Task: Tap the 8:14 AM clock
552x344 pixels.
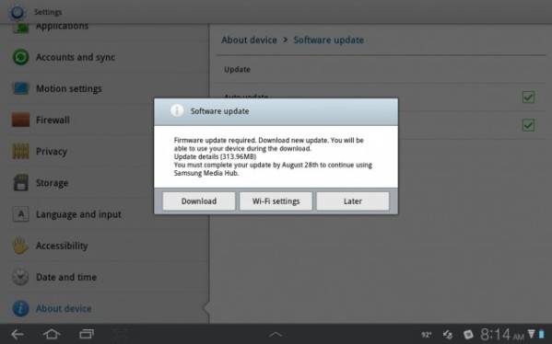Action: coord(501,334)
